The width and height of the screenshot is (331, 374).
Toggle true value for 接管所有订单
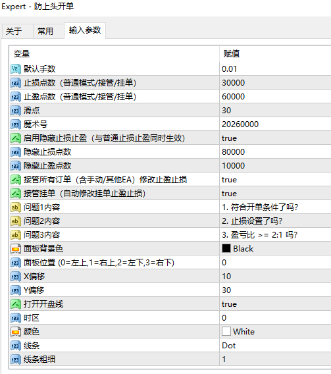coord(275,180)
